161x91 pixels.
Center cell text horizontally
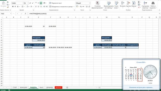38,7
